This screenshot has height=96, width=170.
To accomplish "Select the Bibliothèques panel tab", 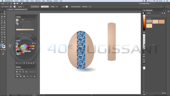I will tap(149, 10).
